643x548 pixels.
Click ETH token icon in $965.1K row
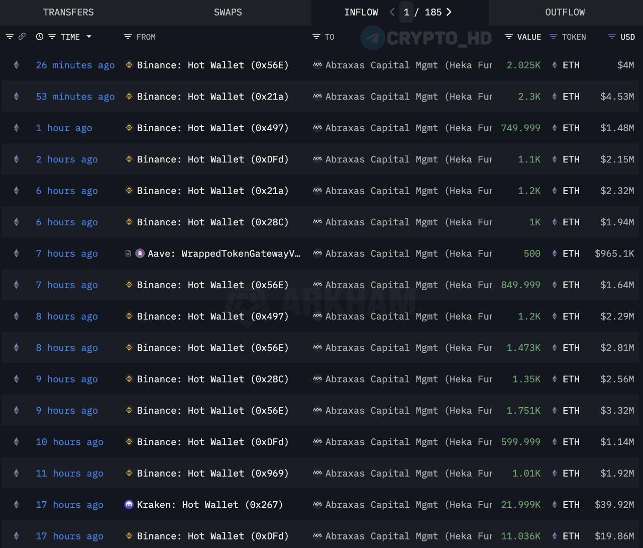(x=555, y=253)
